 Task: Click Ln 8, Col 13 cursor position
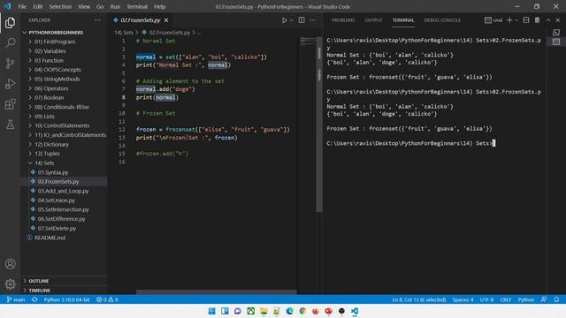tap(418, 299)
